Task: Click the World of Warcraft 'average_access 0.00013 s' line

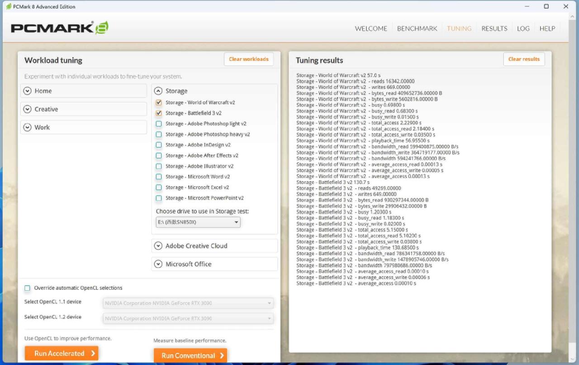Action: [x=363, y=176]
